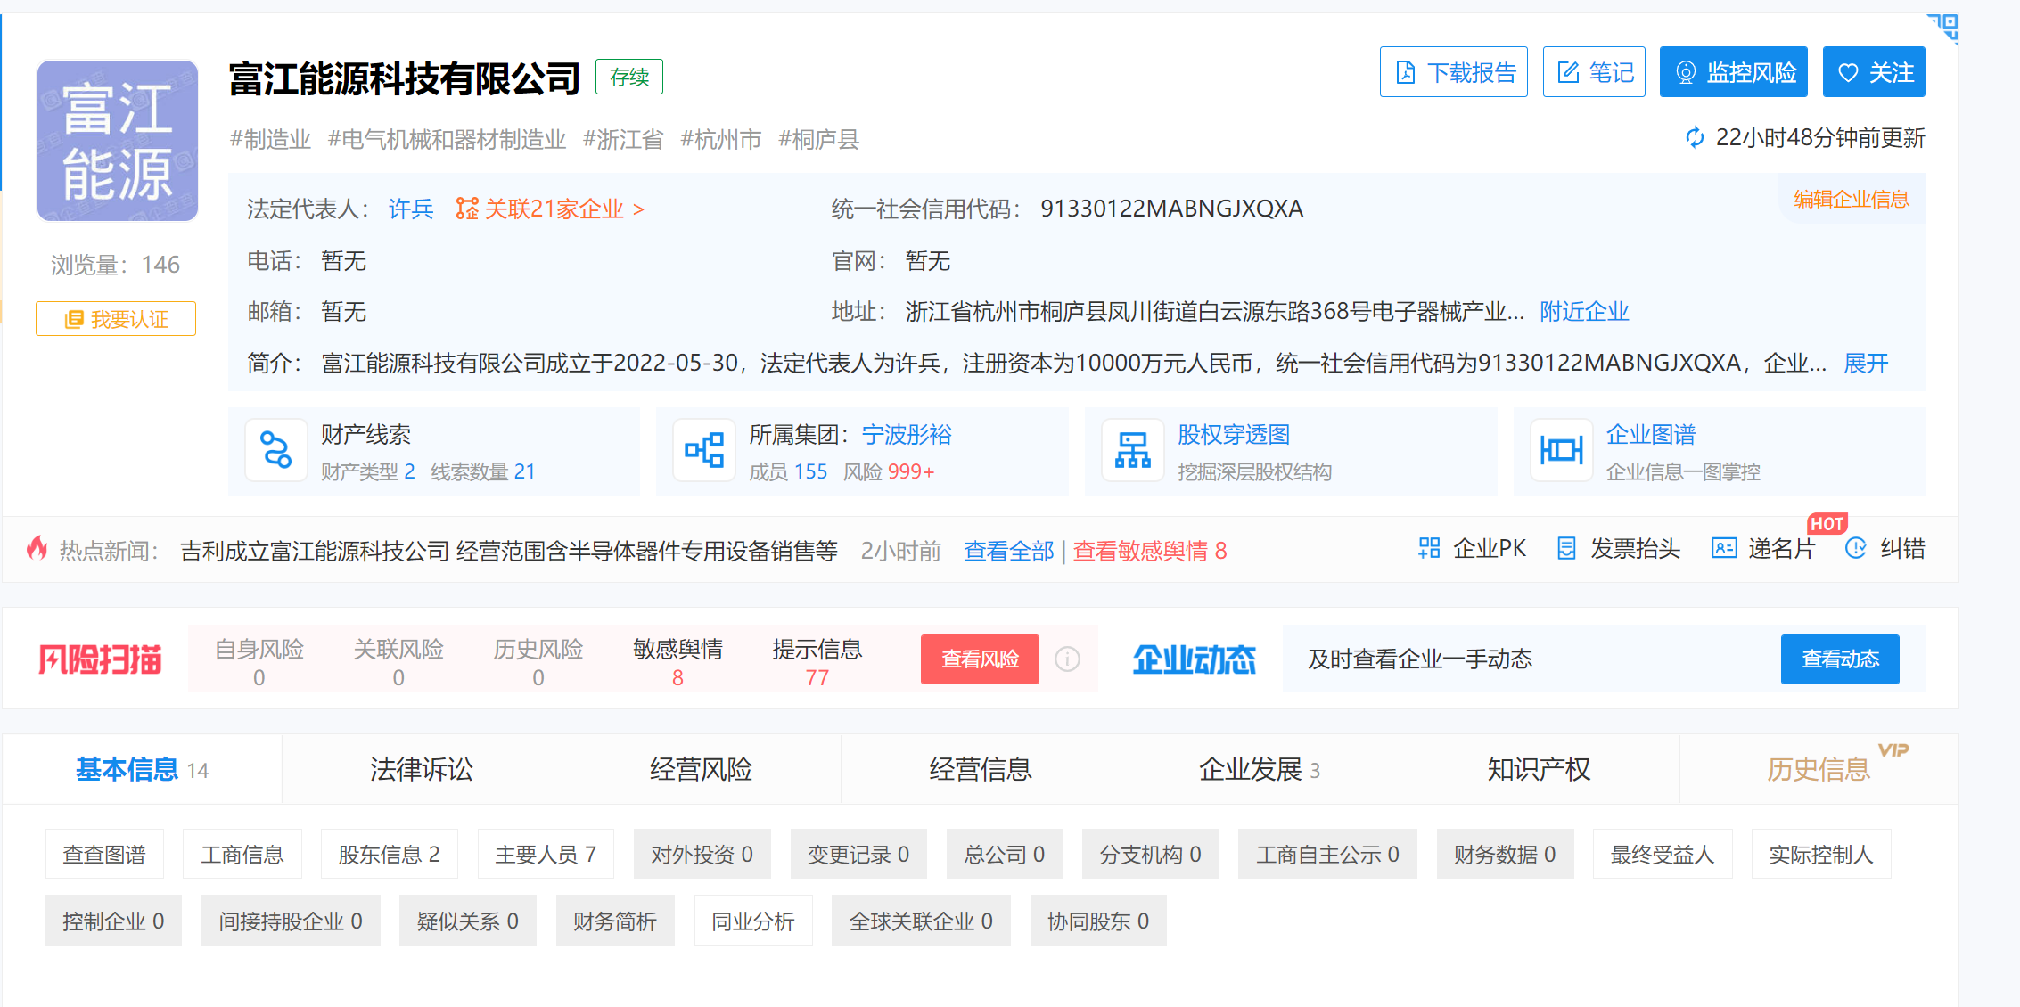Open the hot news headline about 吉利

[509, 551]
